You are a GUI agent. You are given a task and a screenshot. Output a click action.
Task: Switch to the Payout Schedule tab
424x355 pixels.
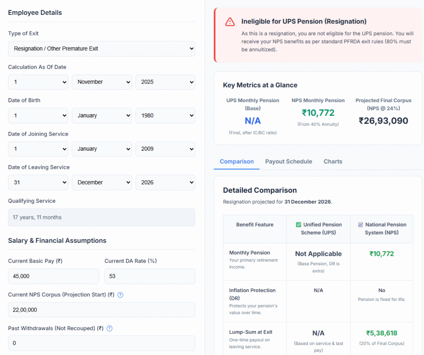289,161
